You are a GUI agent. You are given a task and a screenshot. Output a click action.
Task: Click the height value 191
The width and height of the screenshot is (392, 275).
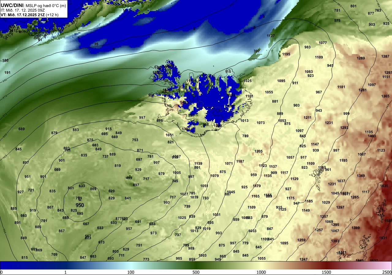point(8,73)
